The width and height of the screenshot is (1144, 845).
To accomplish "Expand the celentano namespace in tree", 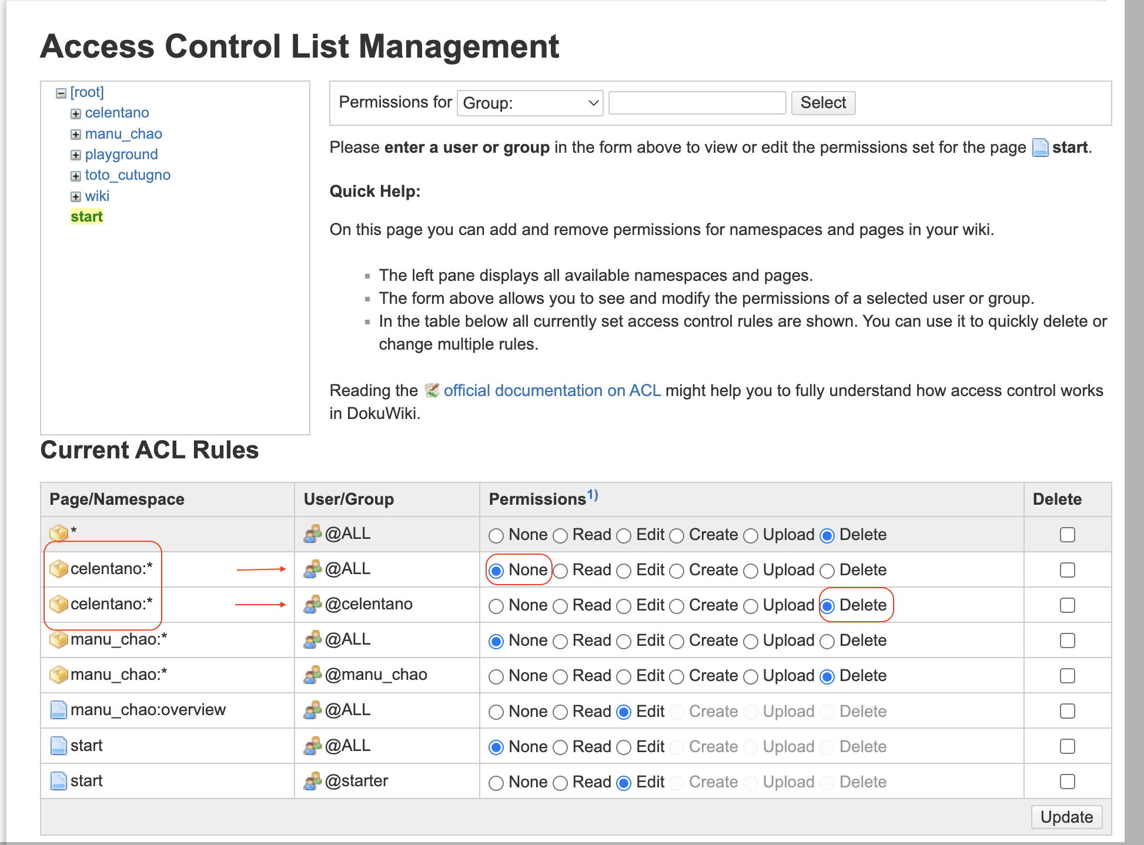I will (x=76, y=113).
